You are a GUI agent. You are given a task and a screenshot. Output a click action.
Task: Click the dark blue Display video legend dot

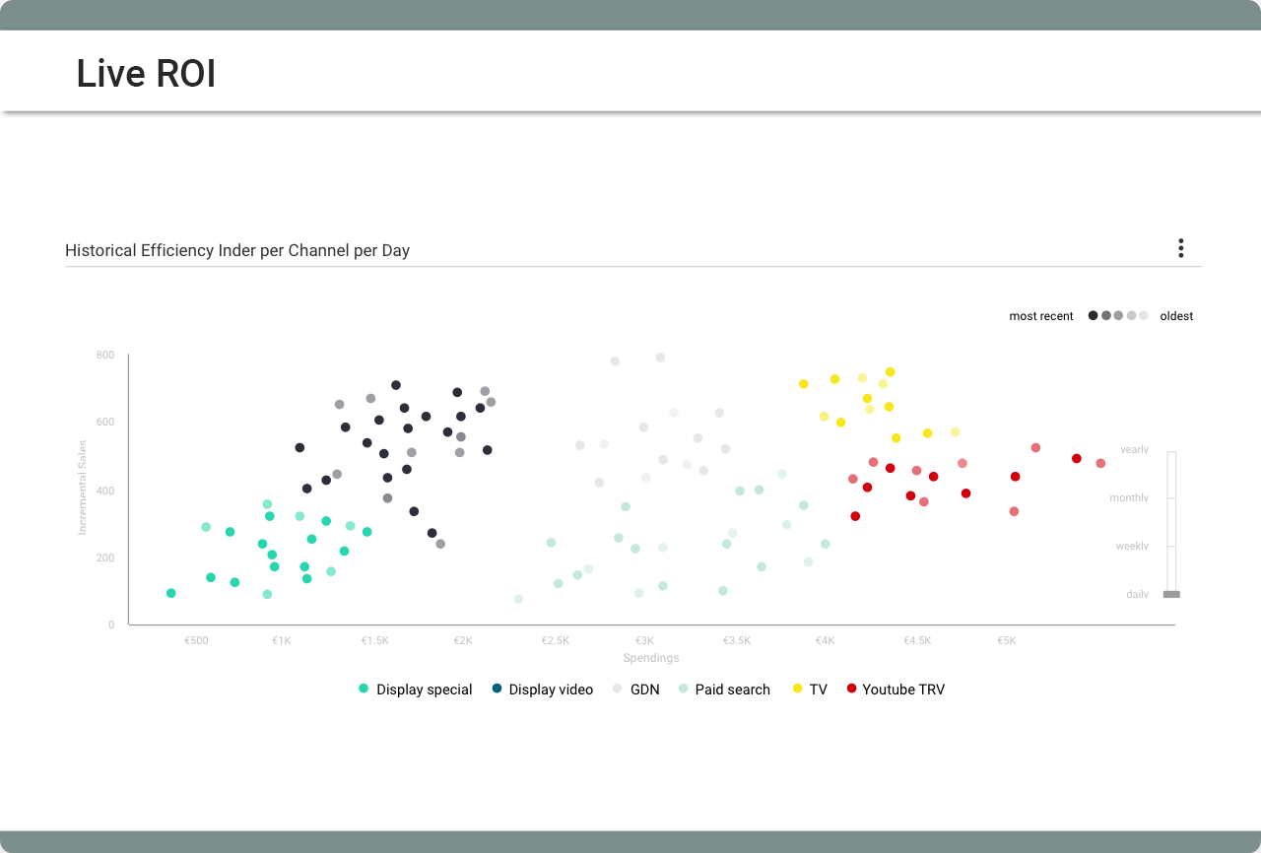point(497,689)
